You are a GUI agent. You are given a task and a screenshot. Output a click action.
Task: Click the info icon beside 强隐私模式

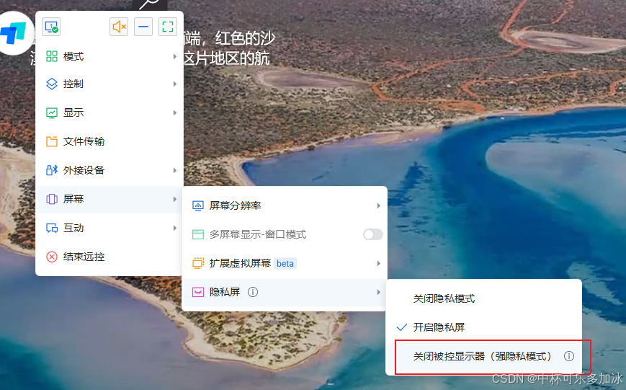click(569, 356)
